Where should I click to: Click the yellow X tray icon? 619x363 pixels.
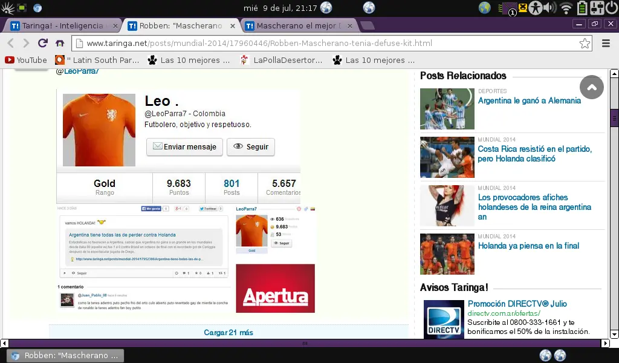523,7
